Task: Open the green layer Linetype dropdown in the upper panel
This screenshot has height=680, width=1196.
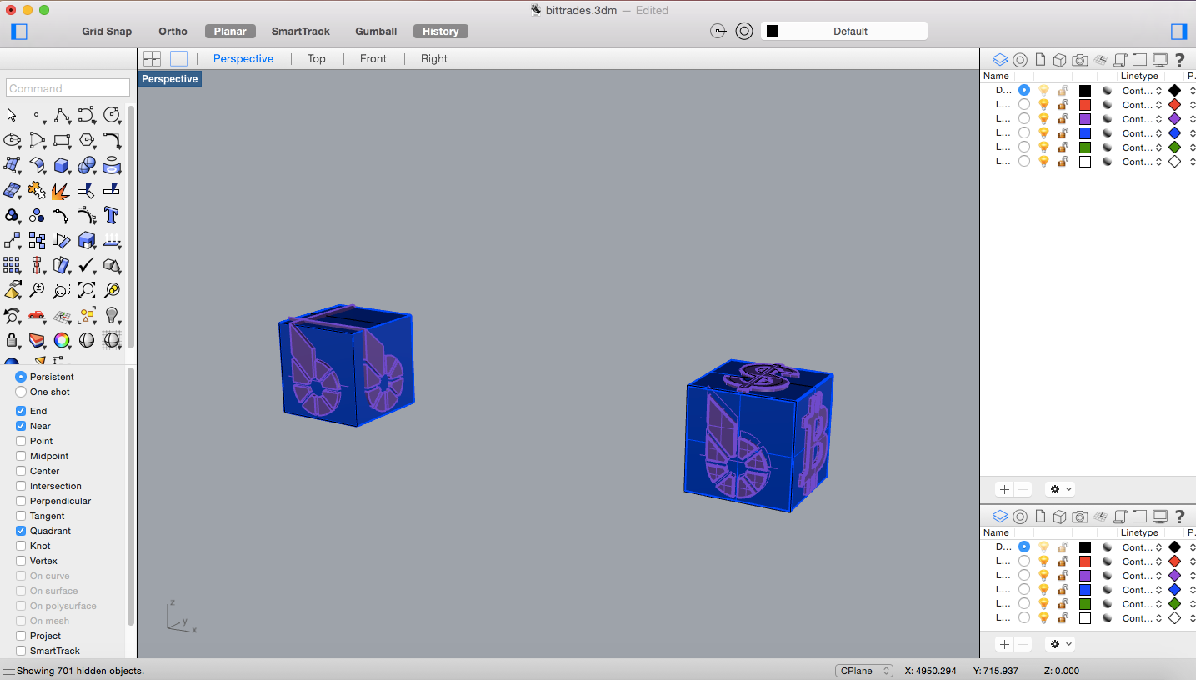Action: click(1142, 147)
